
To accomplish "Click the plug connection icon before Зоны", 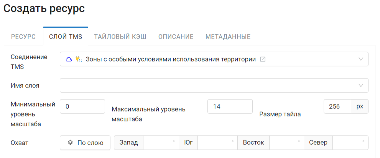I will tap(79, 59).
